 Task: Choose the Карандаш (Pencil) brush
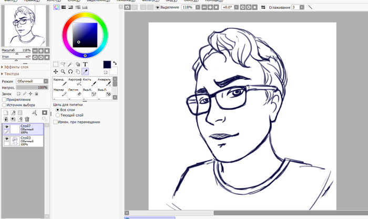(59, 82)
